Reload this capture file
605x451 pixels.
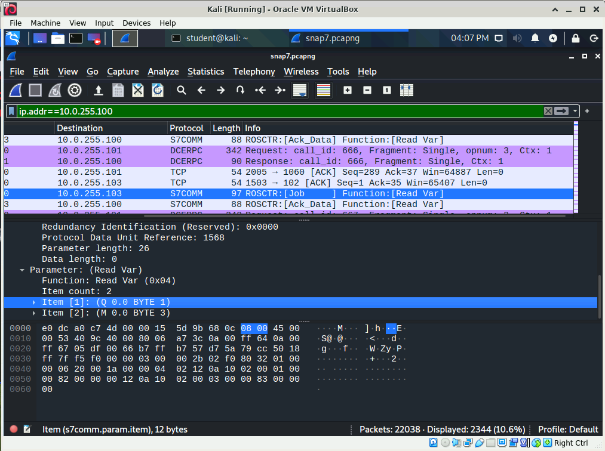point(158,90)
